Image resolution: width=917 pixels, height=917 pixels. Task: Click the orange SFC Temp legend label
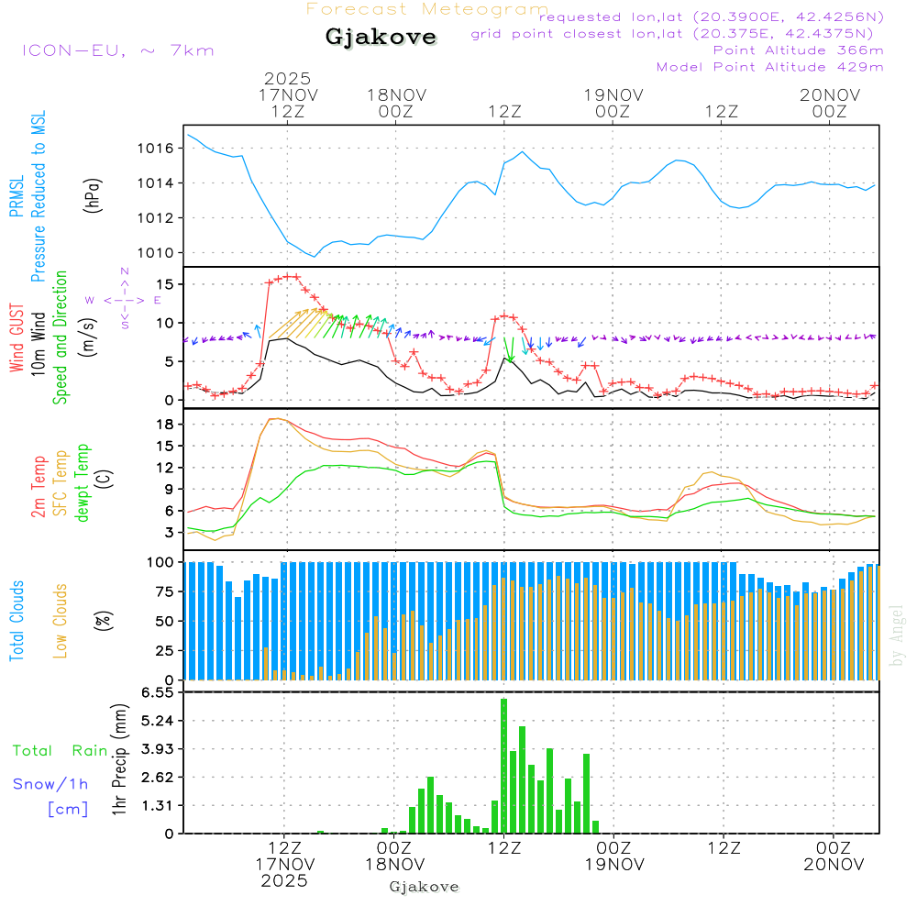61,483
